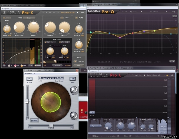Screen dimensions: 179x139
Task: Go to previous preset in Pro-C
Action: (x=58, y=13)
